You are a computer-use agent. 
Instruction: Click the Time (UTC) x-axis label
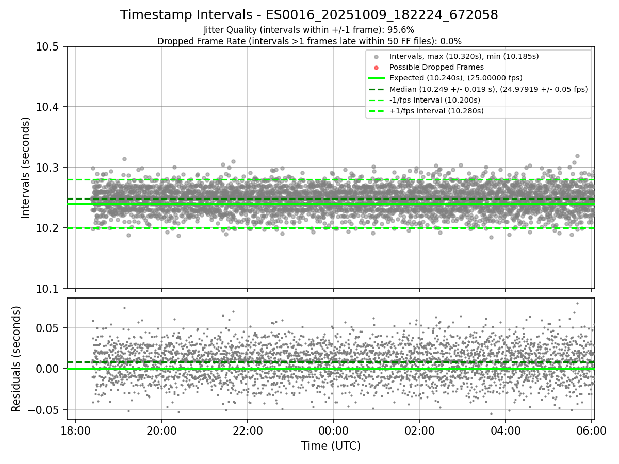tap(331, 446)
